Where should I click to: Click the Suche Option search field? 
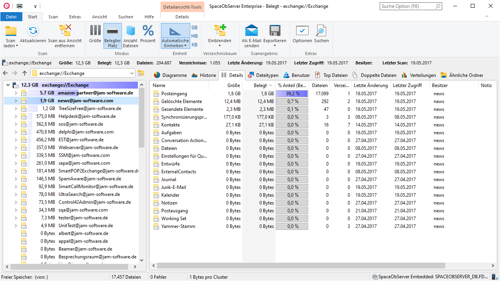coord(411,6)
